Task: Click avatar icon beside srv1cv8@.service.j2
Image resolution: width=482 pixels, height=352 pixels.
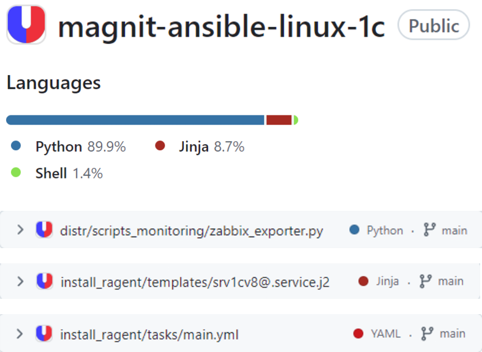Action: pyautogui.click(x=45, y=281)
